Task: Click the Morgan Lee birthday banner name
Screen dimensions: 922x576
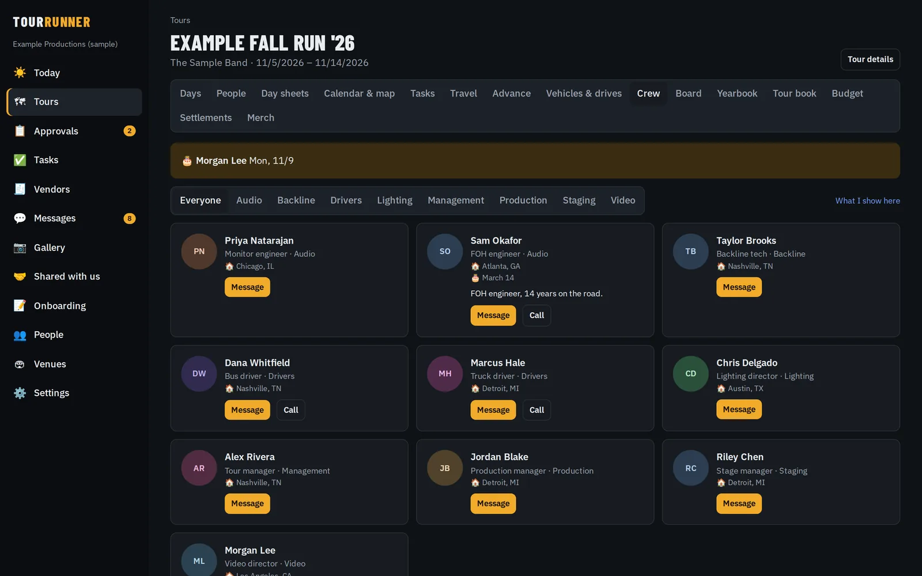Action: pyautogui.click(x=221, y=161)
